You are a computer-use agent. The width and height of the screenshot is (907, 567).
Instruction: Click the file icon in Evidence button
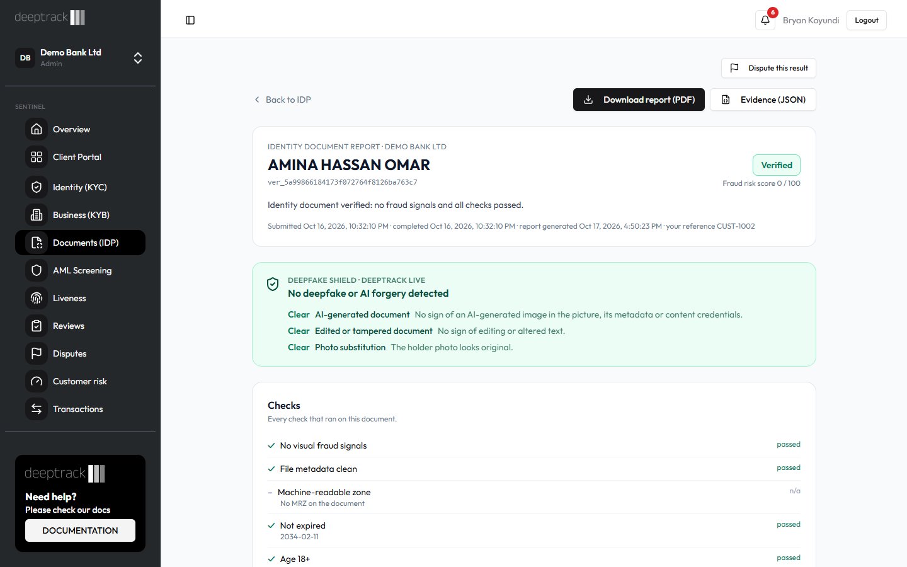pyautogui.click(x=726, y=100)
